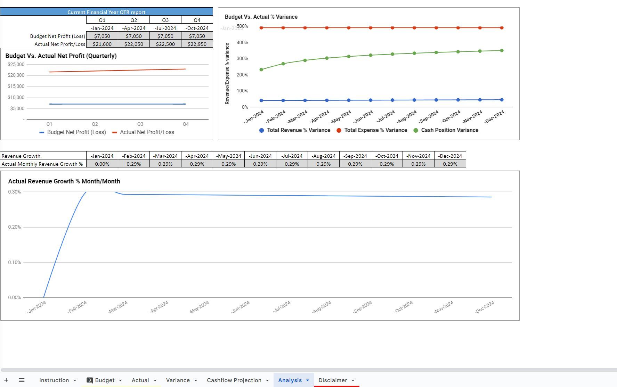Select the Budget Vs. Actual % Variance chart title
This screenshot has height=387, width=617.
click(x=261, y=17)
